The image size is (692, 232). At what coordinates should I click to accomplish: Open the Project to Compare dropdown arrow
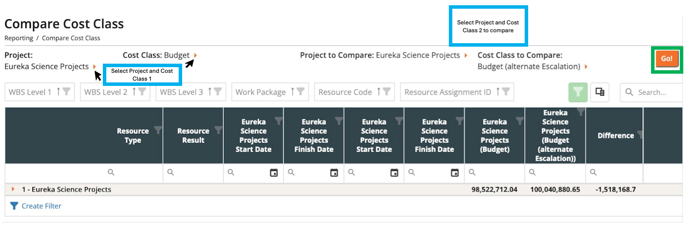tap(466, 55)
